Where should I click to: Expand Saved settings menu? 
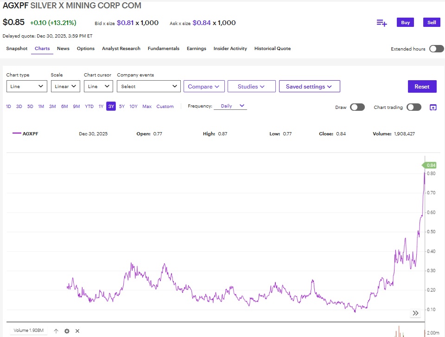tap(309, 86)
